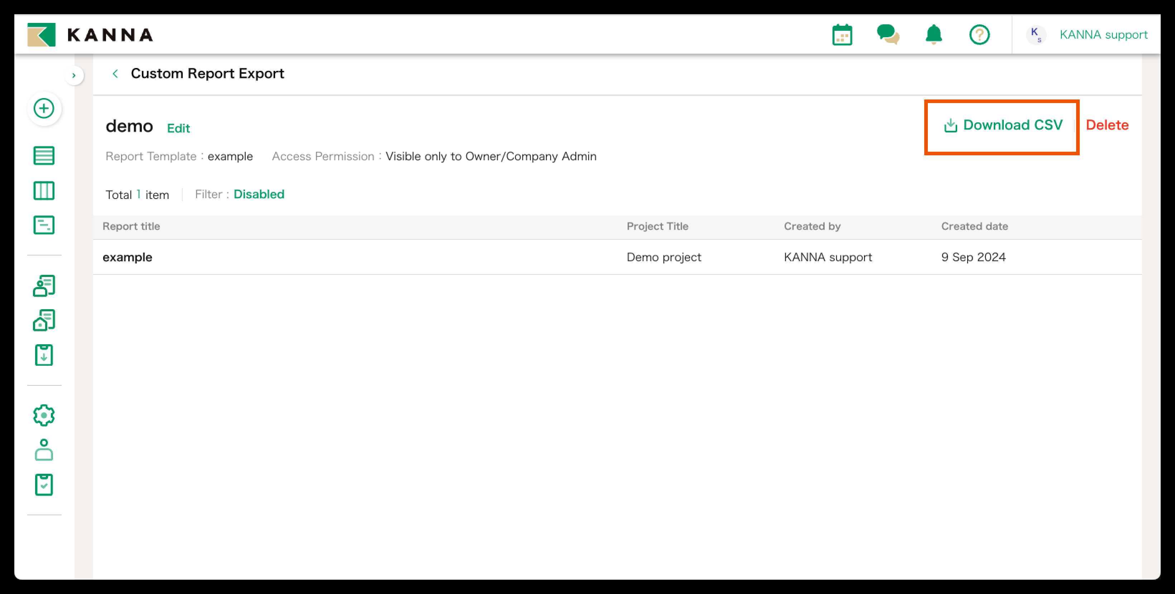Viewport: 1175px width, 594px height.
Task: Open the profile person icon
Action: (44, 451)
